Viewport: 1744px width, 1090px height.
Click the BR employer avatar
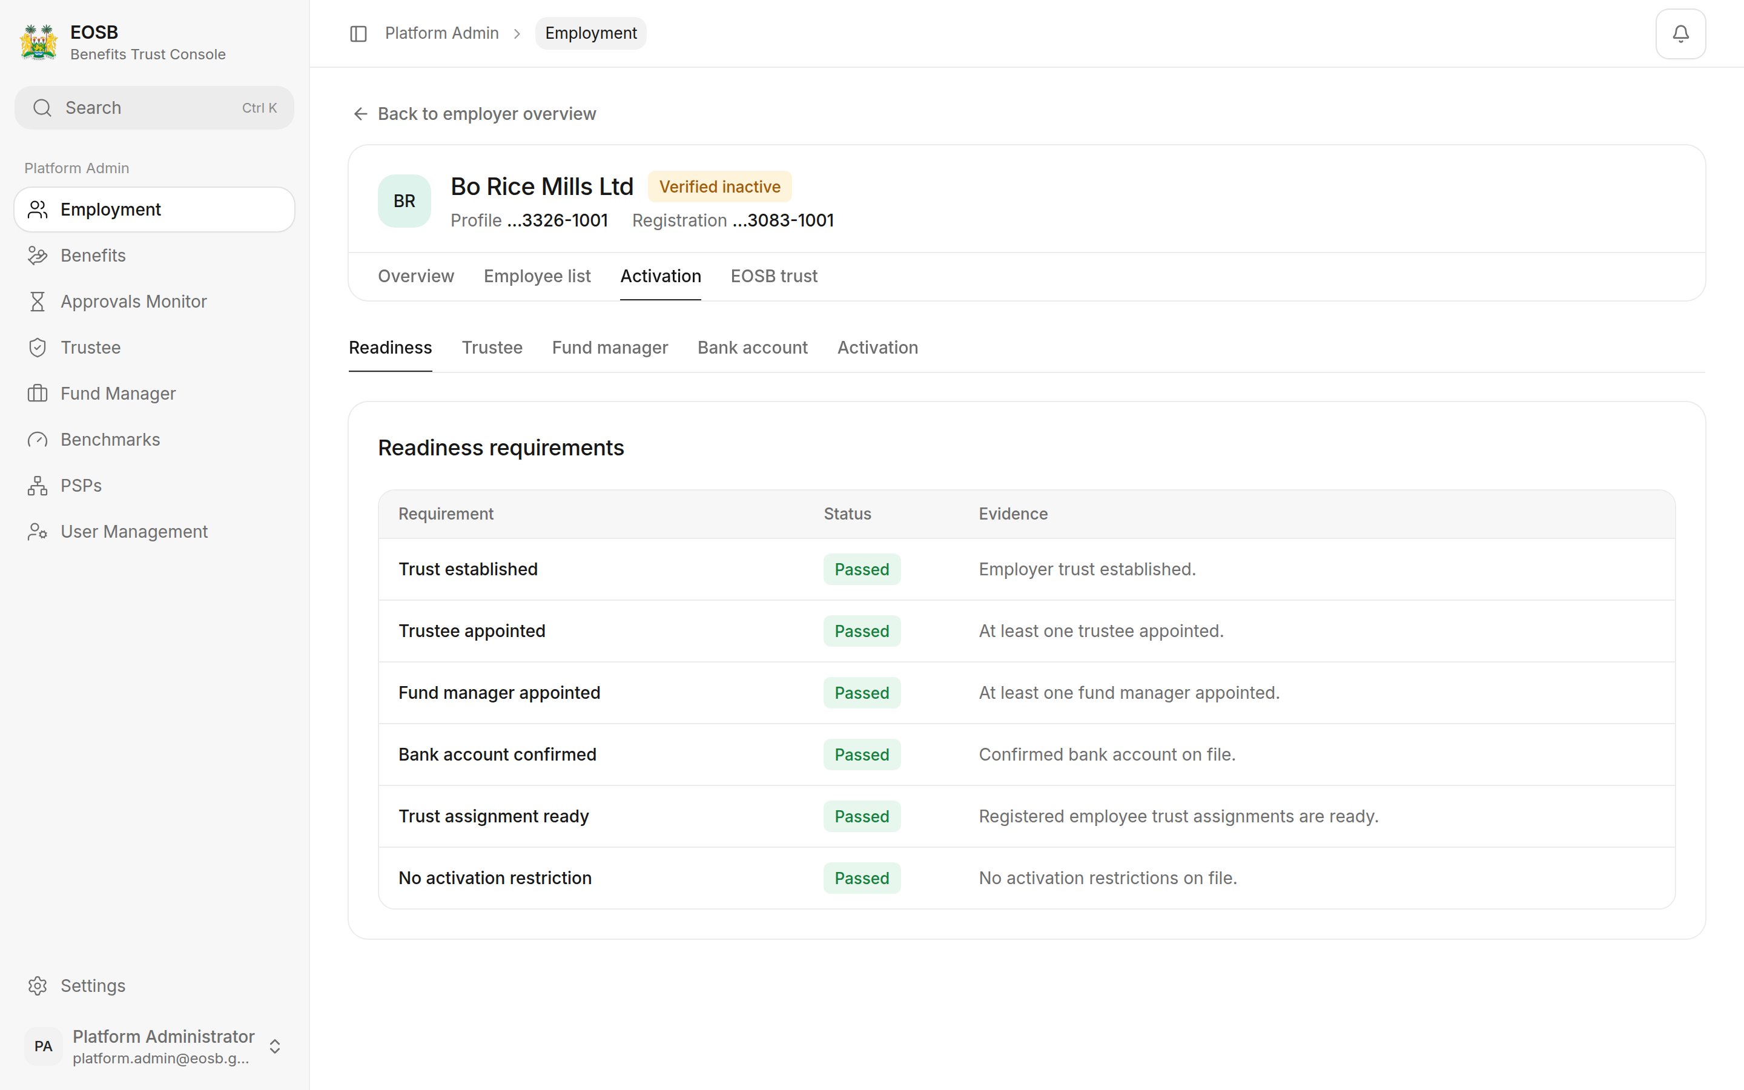(x=405, y=201)
